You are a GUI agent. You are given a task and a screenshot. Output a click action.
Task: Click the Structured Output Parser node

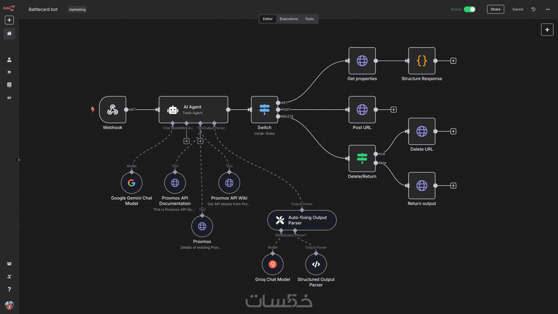tap(316, 264)
